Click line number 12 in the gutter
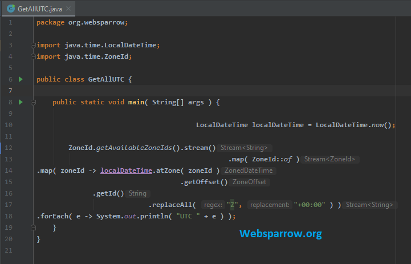The height and width of the screenshot is (264, 411). 9,148
